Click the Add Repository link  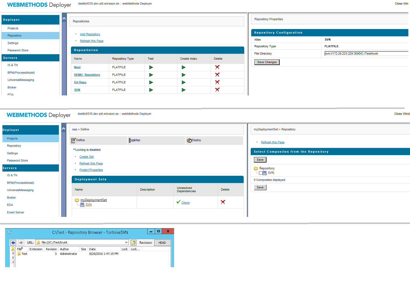[x=90, y=34]
